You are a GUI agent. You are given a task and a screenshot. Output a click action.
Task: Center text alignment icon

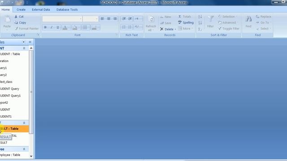point(109,19)
